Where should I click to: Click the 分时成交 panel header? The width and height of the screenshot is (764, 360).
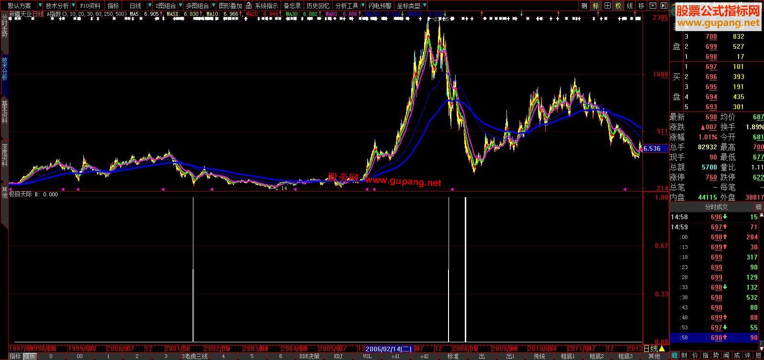coord(716,207)
